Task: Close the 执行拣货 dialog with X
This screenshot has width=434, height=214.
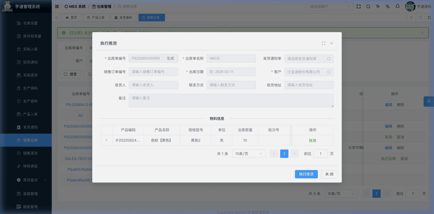Action: pos(331,43)
